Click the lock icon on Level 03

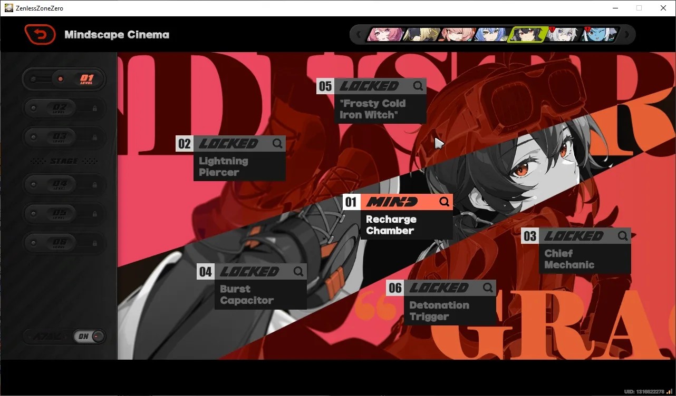[x=95, y=137]
